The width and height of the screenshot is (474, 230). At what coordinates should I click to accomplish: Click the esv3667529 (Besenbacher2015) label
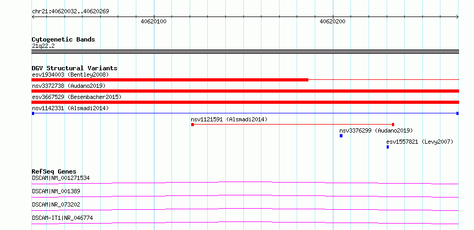pos(77,97)
